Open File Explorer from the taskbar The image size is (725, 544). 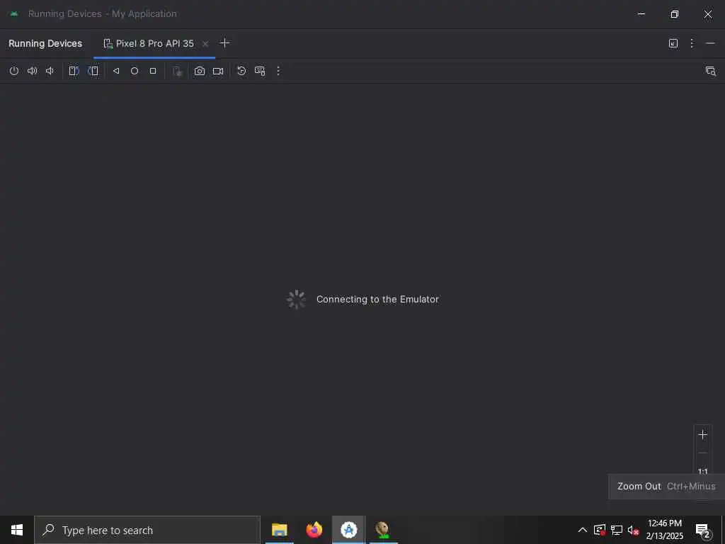point(279,530)
